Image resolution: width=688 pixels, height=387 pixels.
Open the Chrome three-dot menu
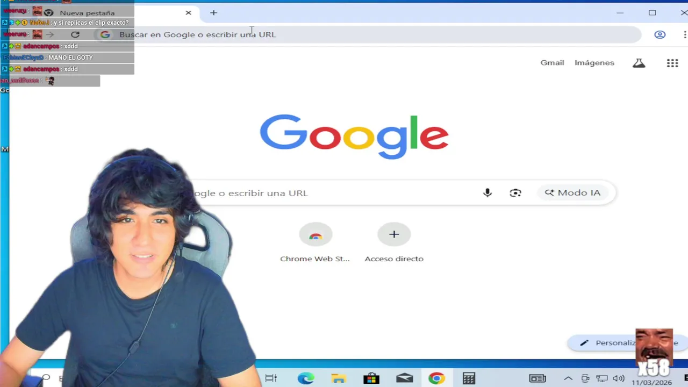point(684,34)
